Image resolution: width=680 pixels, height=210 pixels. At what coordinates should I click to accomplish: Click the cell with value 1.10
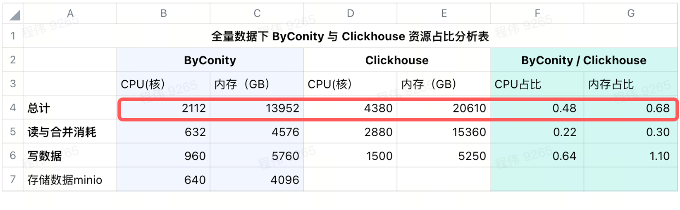pos(630,156)
